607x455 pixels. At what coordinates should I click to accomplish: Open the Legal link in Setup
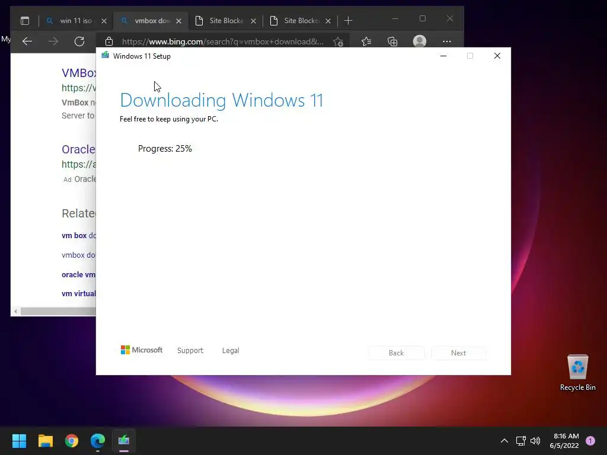(x=231, y=350)
